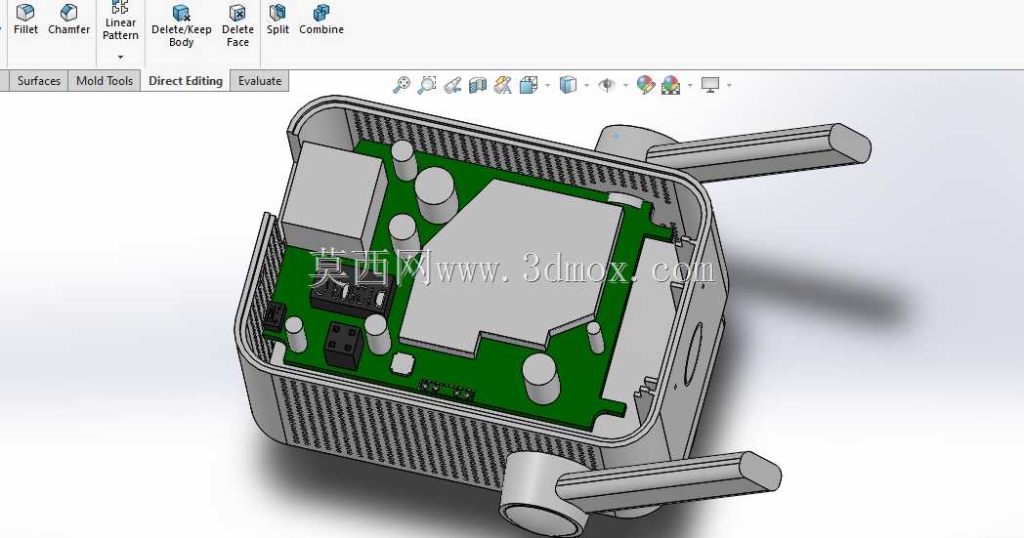
Task: Return to Previous View
Action: tap(452, 85)
